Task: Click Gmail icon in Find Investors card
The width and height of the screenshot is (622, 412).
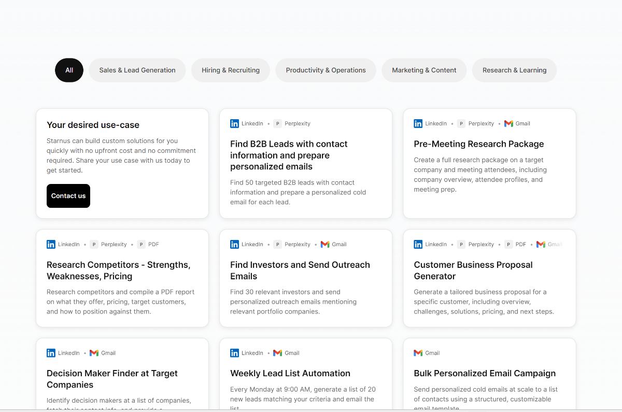Action: (x=325, y=244)
